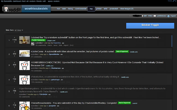This screenshot has width=177, height=110.
Task: Switch to the rising tab
Action: click(70, 9)
